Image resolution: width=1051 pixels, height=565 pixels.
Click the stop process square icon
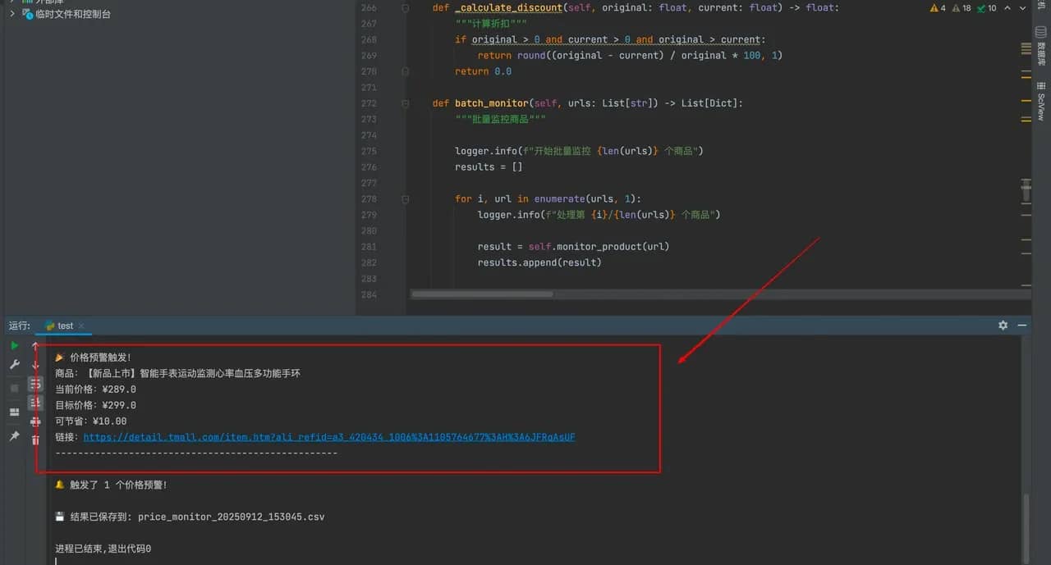(14, 388)
